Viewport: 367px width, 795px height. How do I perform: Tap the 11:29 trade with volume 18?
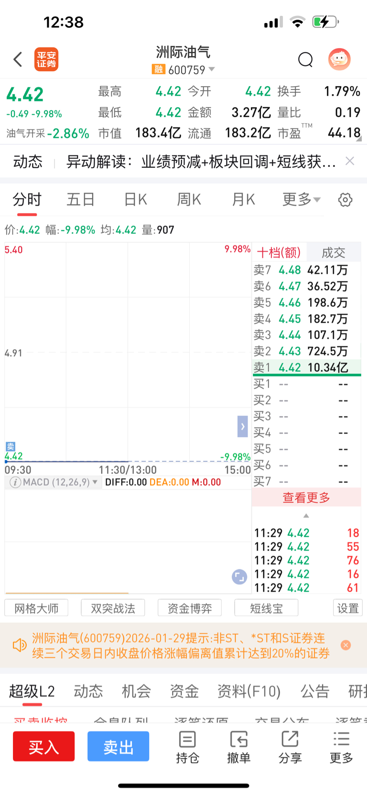[x=306, y=533]
